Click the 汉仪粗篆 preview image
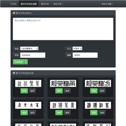 (x=98, y=105)
